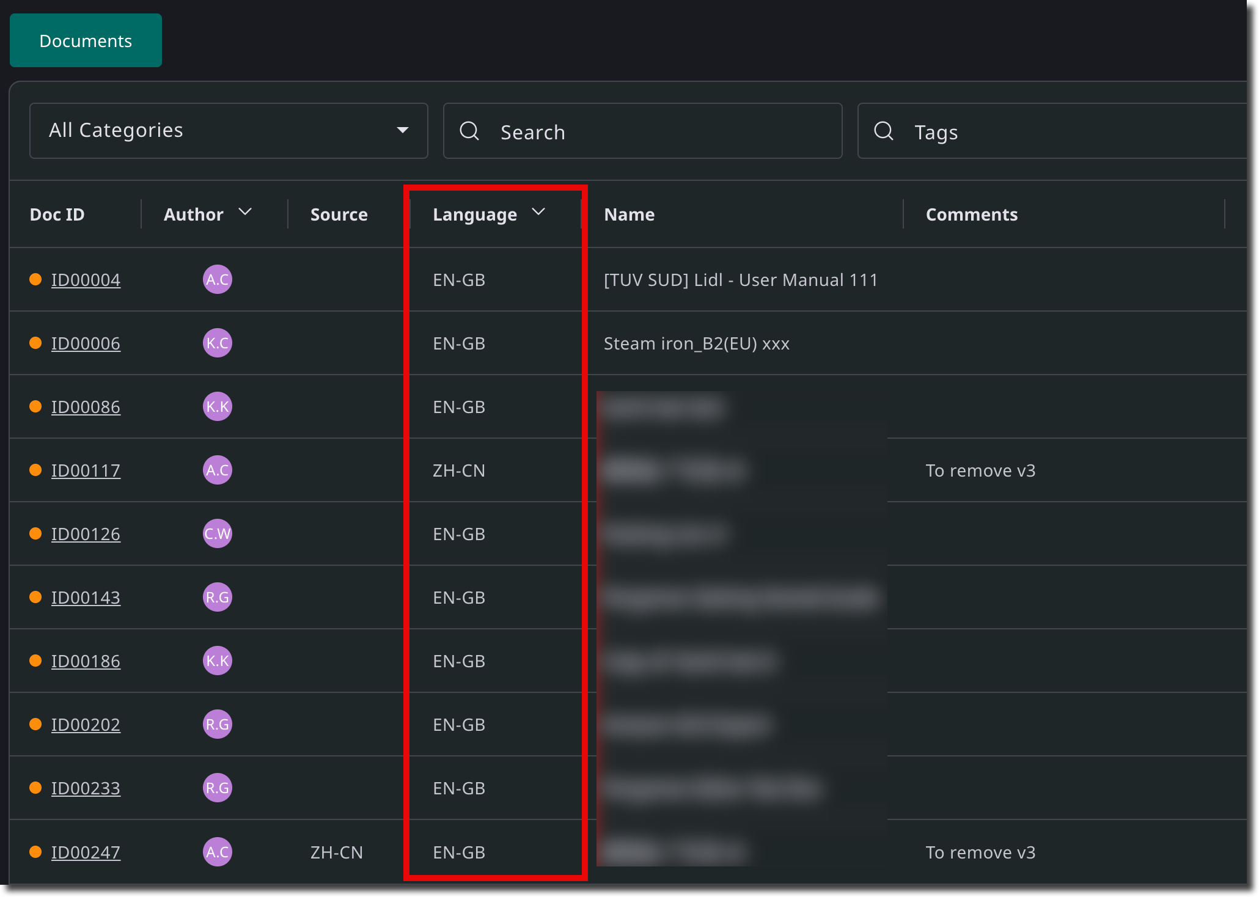Click the magnifier icon in Tags box
This screenshot has height=897, width=1259.
click(x=884, y=131)
